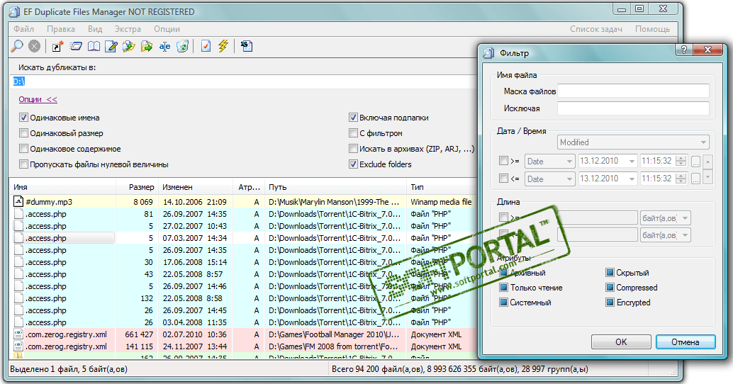Toggle the Включая подпапки checkbox

click(354, 118)
